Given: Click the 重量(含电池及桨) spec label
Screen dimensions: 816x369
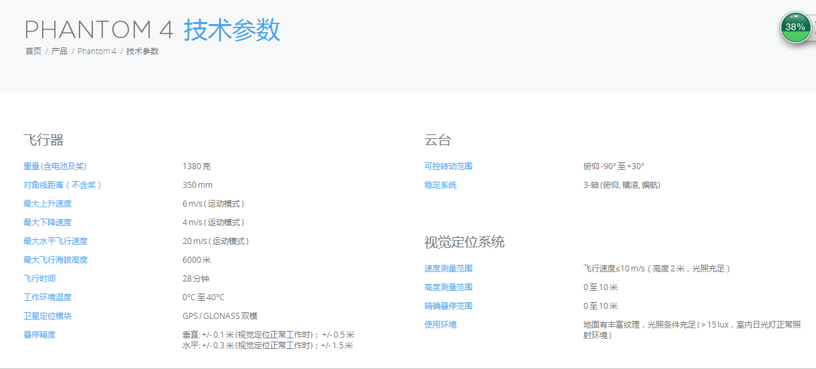Looking at the screenshot, I should [55, 166].
